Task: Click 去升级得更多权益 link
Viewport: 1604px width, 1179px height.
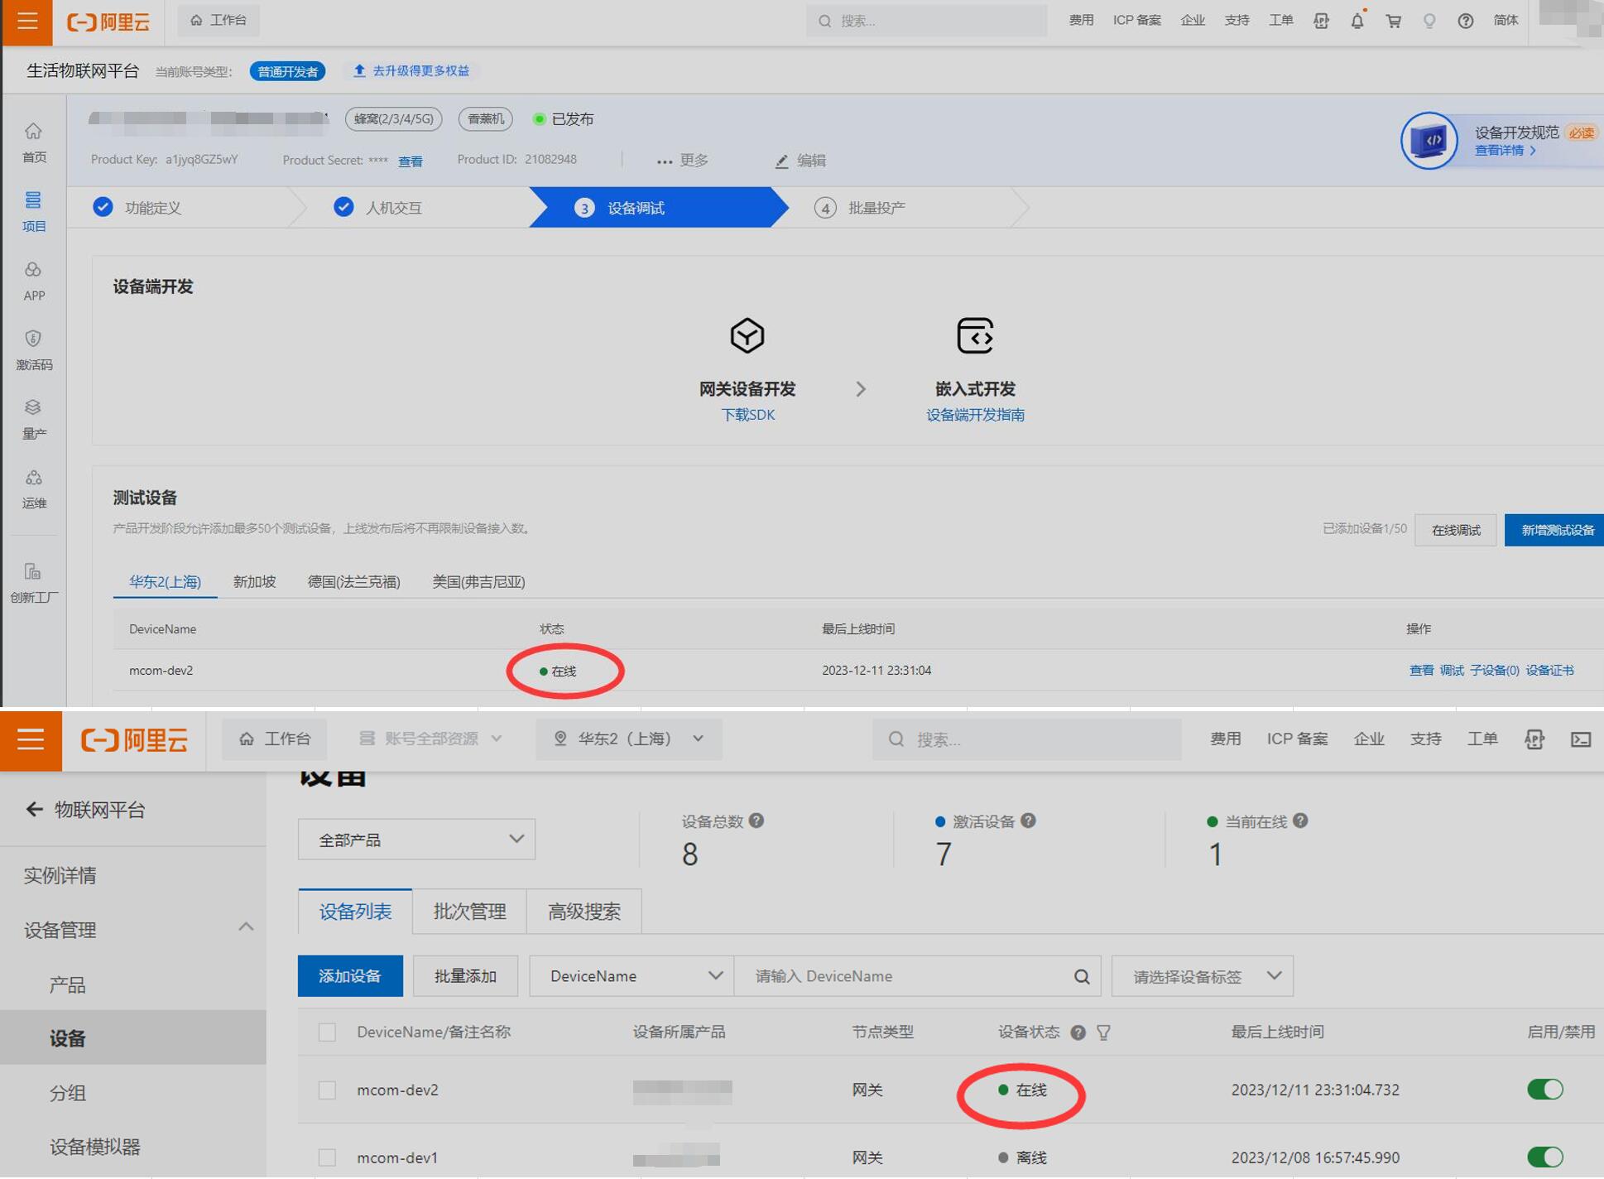Action: [412, 71]
